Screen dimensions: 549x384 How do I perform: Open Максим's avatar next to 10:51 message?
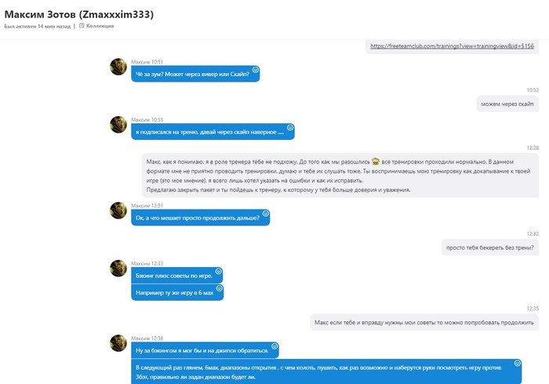point(118,67)
